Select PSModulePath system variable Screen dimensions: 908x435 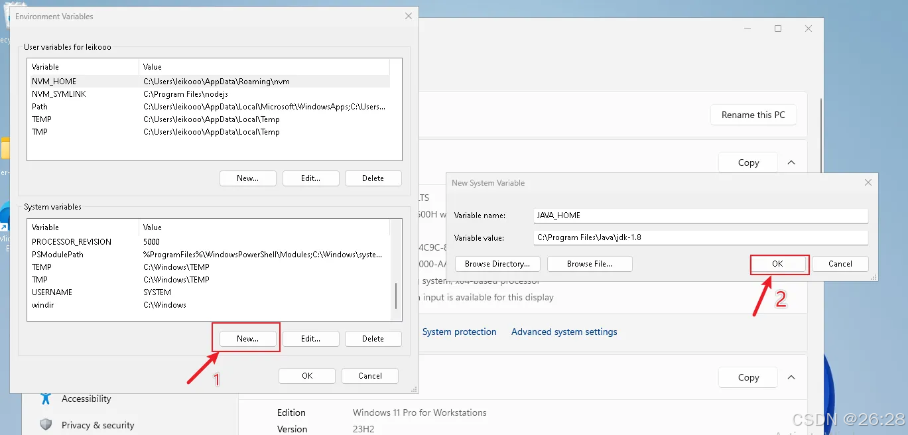coord(208,255)
